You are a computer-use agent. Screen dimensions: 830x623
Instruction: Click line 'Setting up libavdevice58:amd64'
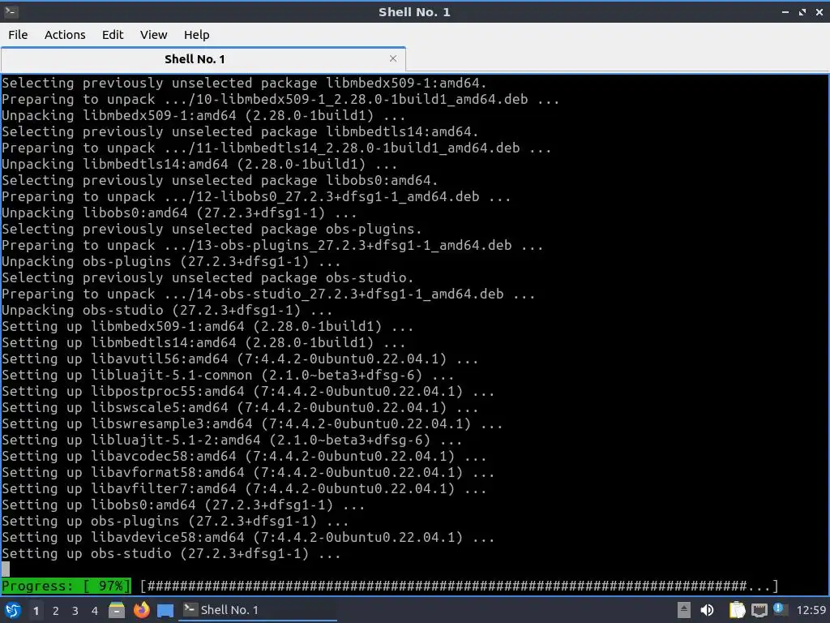click(248, 537)
